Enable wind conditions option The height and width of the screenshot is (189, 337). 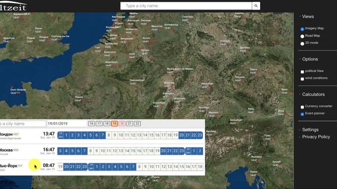click(x=302, y=79)
